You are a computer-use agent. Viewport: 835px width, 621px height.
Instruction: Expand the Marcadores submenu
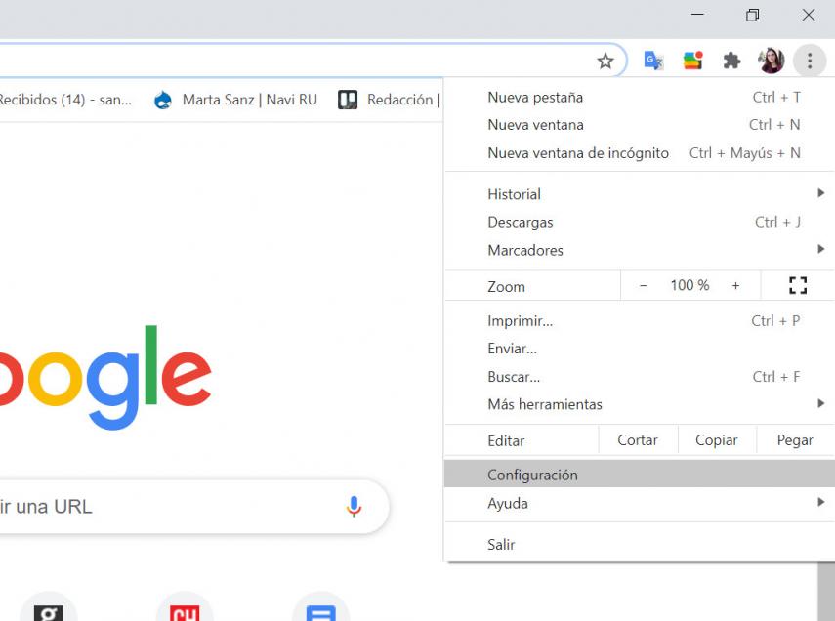[640, 250]
